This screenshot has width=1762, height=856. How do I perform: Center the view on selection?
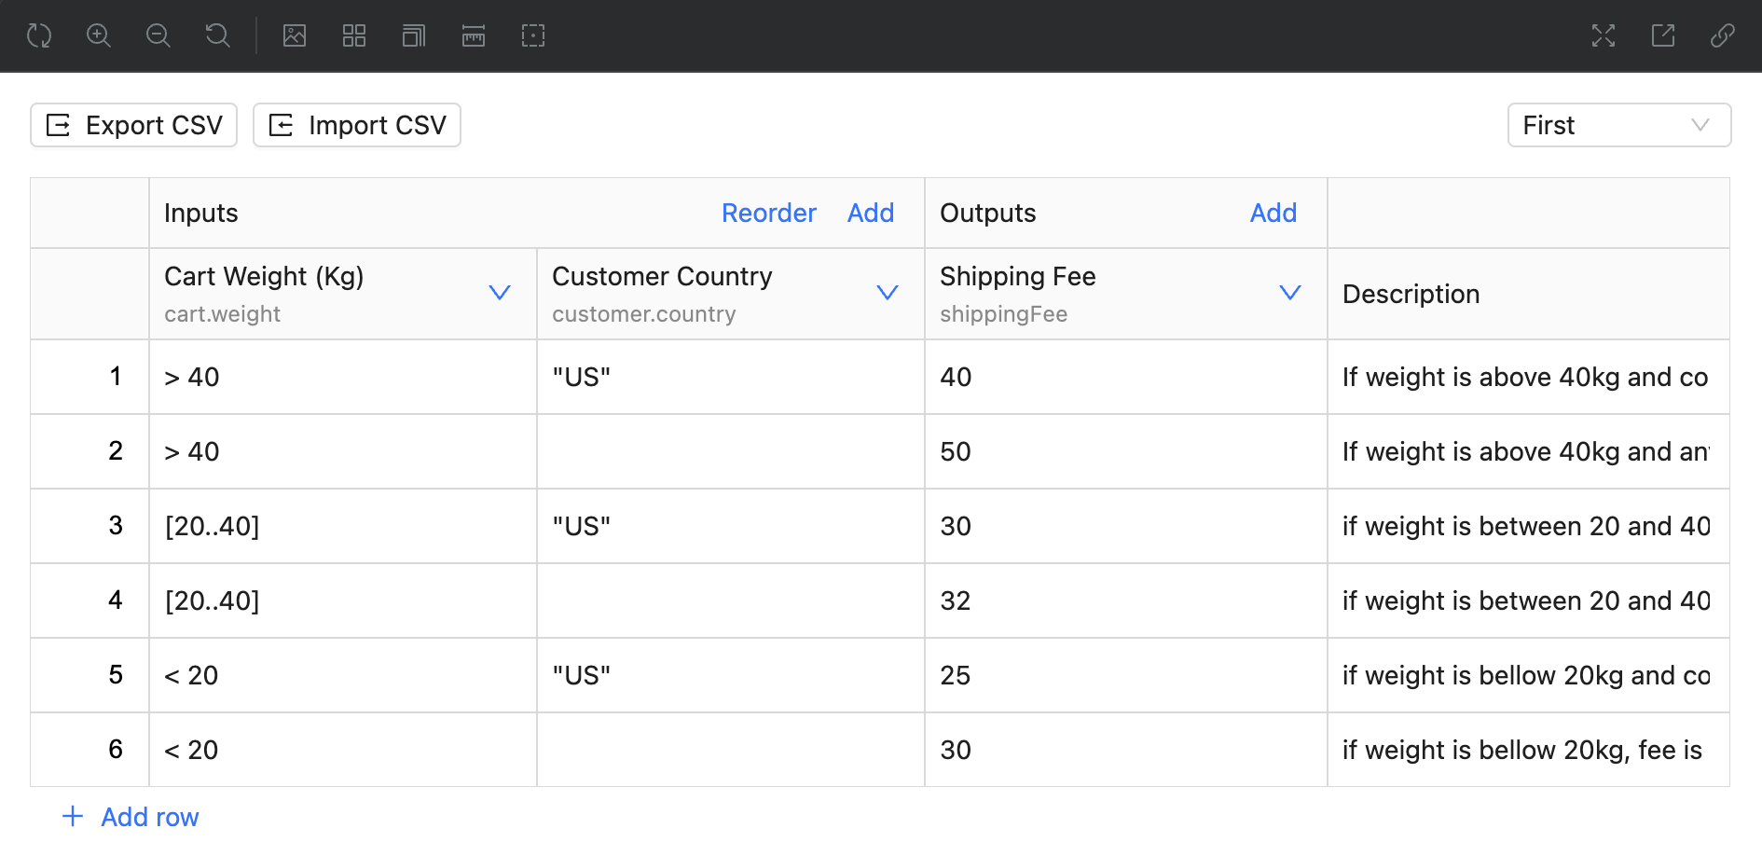tap(532, 35)
